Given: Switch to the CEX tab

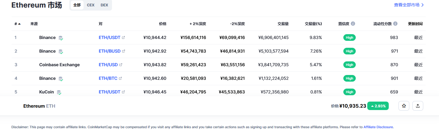Looking at the screenshot, I should coord(91,5).
